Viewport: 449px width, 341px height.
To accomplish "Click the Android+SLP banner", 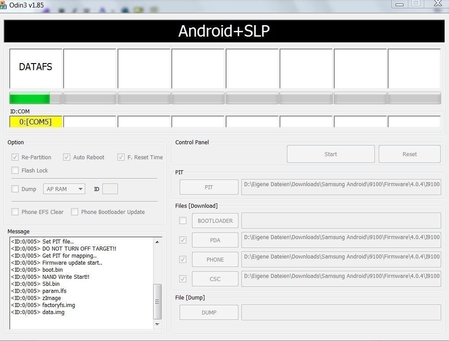I will [224, 31].
